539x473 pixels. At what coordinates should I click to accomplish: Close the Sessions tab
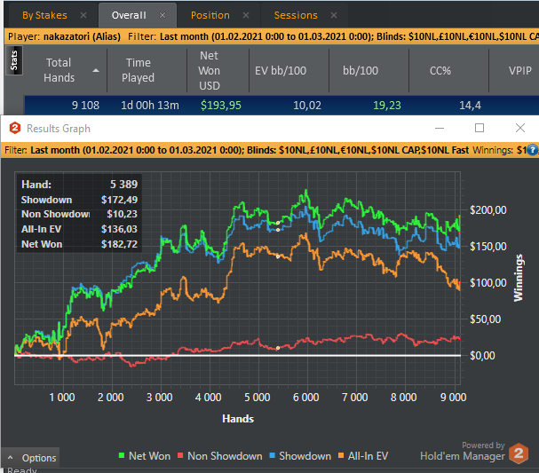pos(334,15)
